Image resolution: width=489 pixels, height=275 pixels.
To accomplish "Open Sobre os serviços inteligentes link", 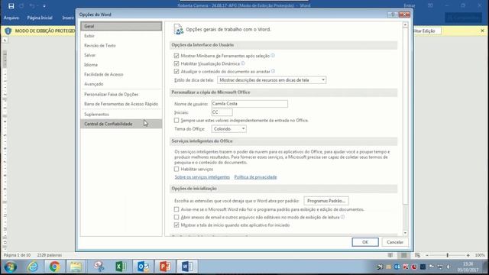I will point(202,177).
